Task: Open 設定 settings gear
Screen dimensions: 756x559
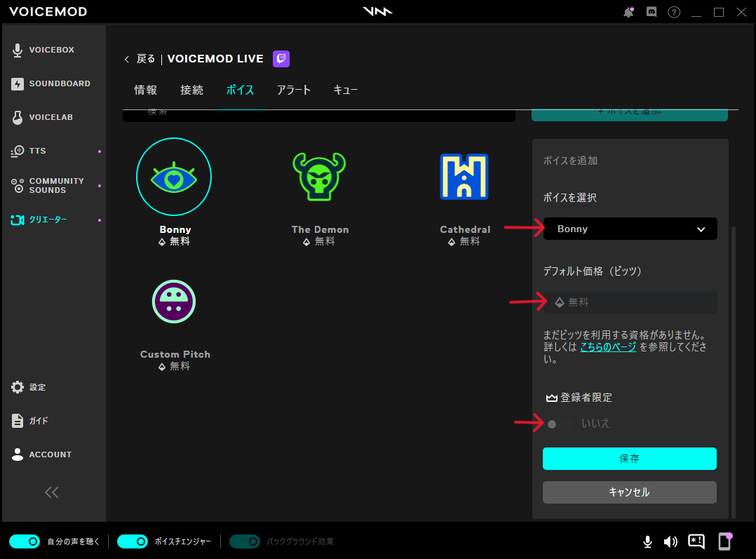Action: pyautogui.click(x=29, y=387)
